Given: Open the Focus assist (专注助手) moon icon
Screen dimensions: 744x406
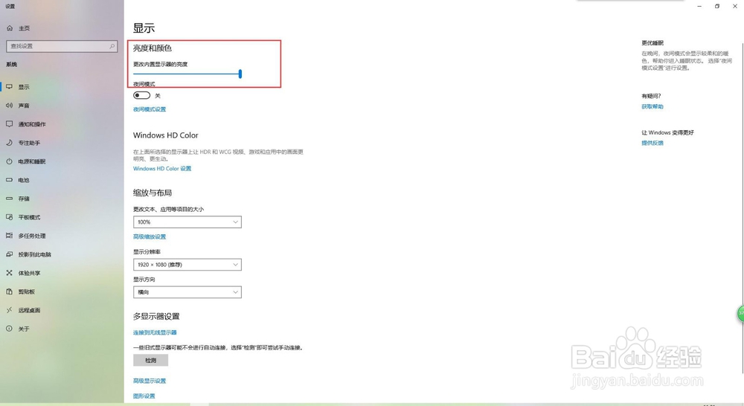Looking at the screenshot, I should tap(10, 142).
